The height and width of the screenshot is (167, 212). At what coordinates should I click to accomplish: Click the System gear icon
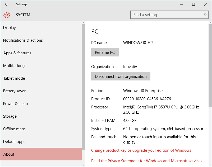pyautogui.click(x=7, y=15)
